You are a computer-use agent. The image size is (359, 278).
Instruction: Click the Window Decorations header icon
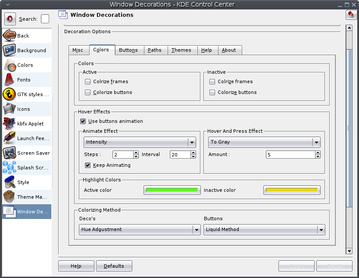click(63, 15)
